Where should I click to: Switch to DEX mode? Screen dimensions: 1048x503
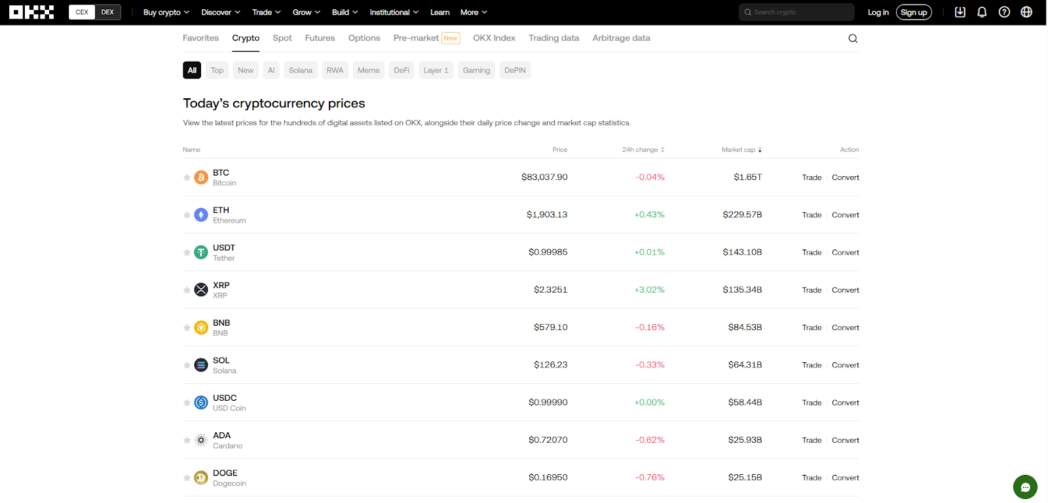[108, 12]
